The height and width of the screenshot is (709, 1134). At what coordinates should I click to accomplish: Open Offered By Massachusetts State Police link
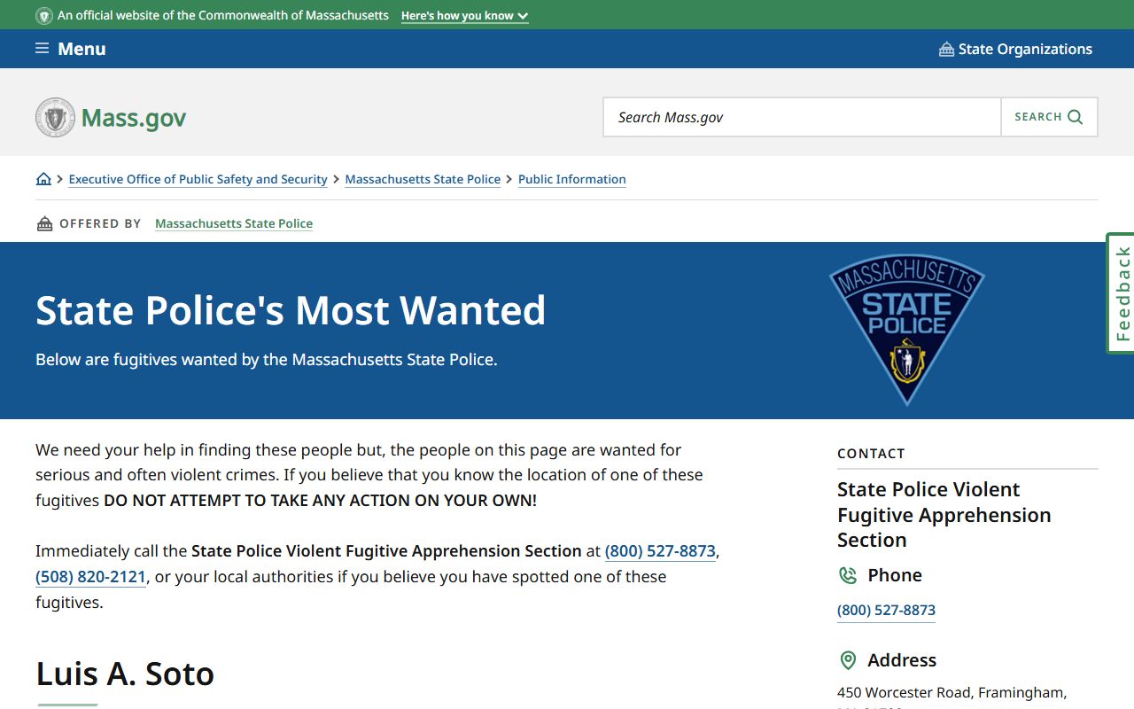pyautogui.click(x=234, y=223)
